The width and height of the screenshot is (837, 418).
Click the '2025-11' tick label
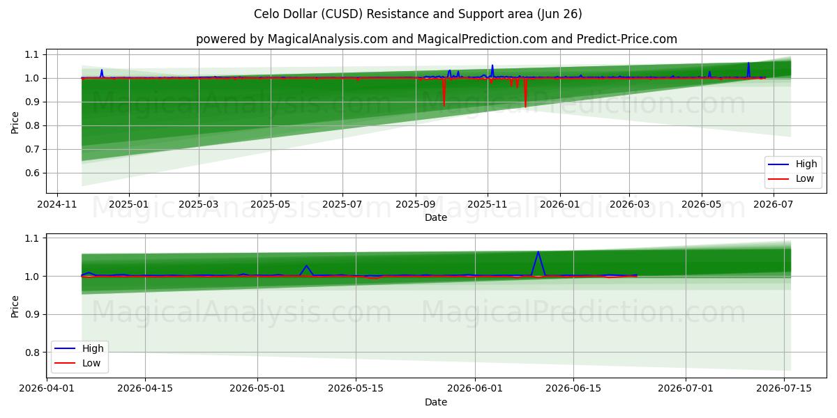coord(488,204)
